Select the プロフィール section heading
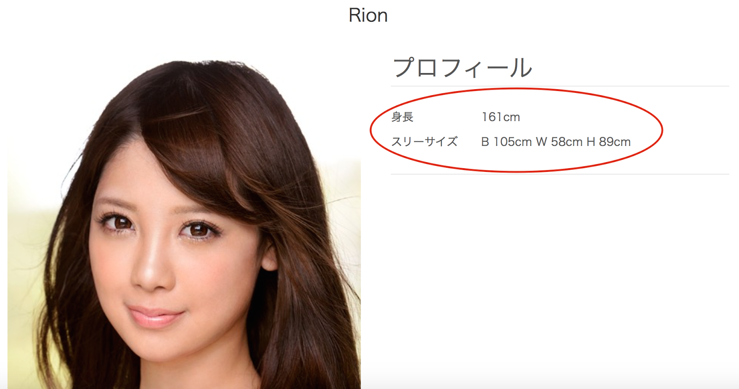739x389 pixels. (462, 68)
